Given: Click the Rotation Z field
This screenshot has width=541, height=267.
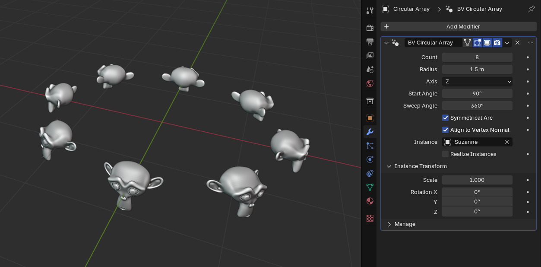Looking at the screenshot, I should point(477,212).
